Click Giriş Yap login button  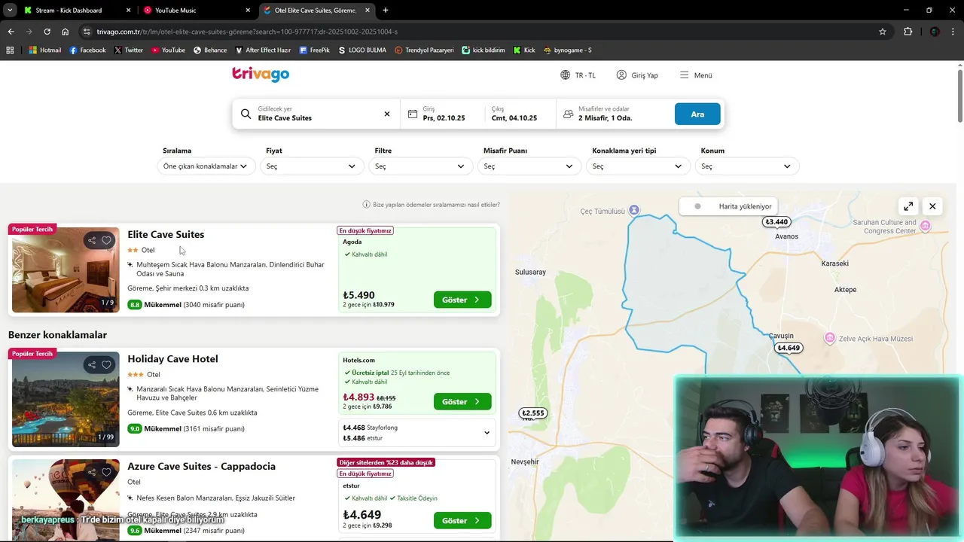click(637, 75)
